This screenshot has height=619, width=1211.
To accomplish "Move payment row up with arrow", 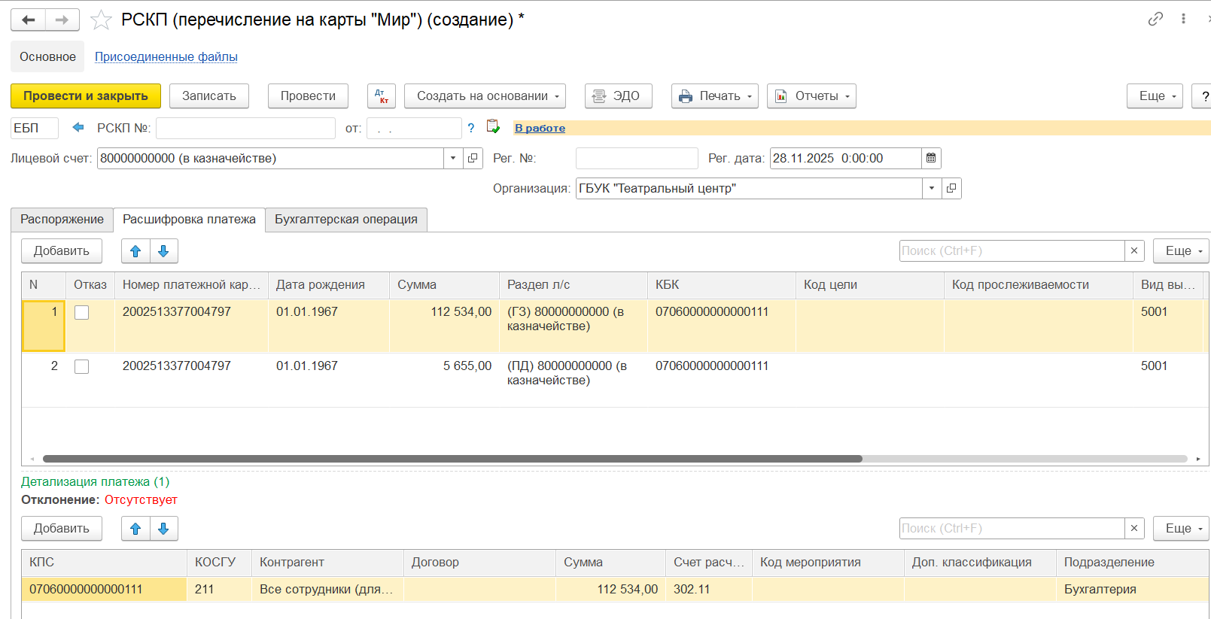I will click(x=135, y=251).
